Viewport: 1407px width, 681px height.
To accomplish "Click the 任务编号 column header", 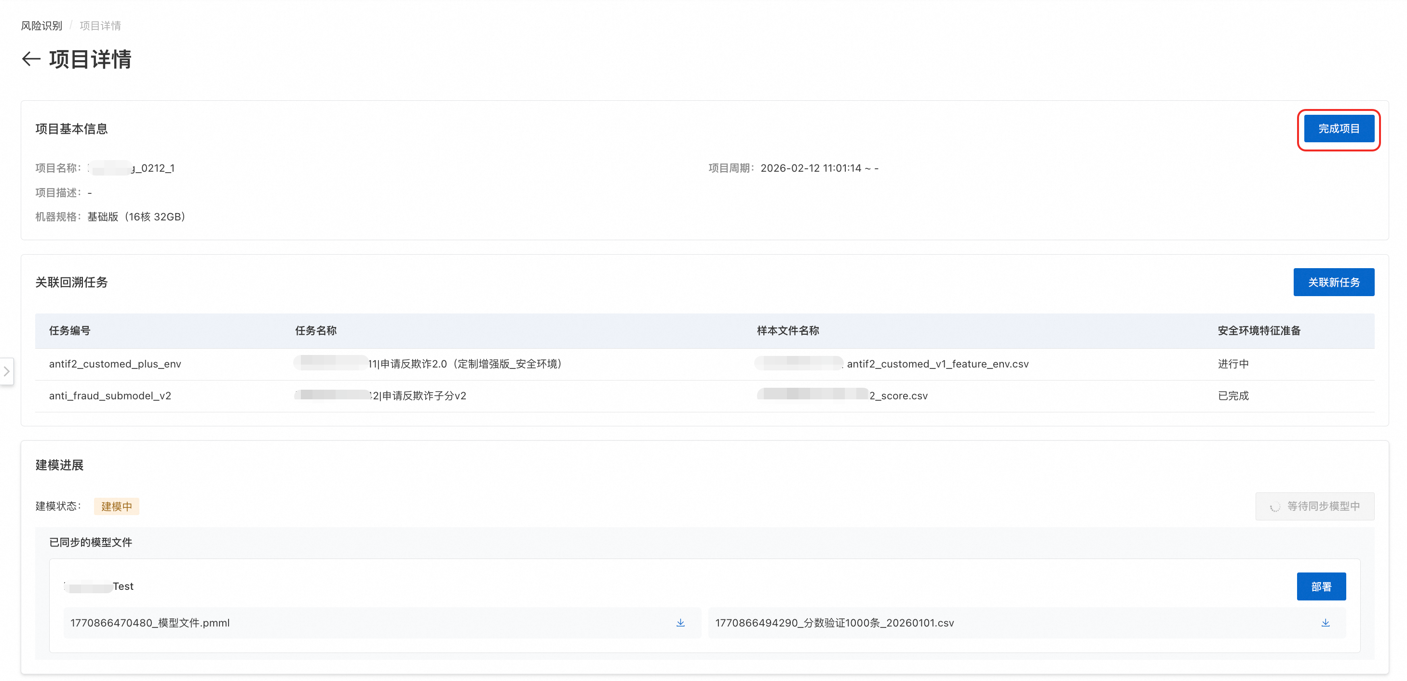I will (x=69, y=330).
